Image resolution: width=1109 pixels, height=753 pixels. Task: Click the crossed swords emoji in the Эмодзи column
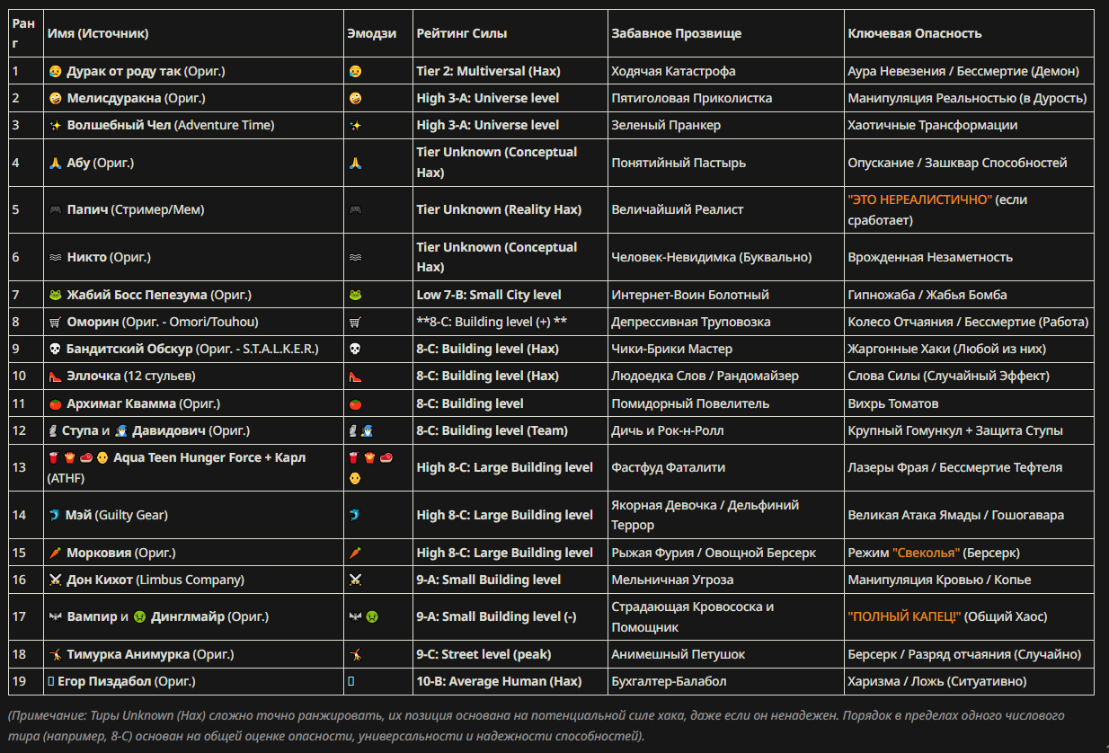click(x=355, y=580)
